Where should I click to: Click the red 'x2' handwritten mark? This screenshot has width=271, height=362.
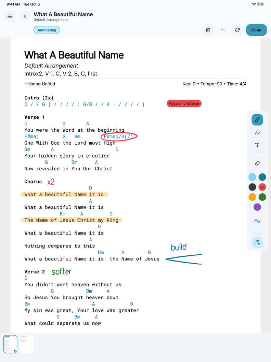click(51, 182)
